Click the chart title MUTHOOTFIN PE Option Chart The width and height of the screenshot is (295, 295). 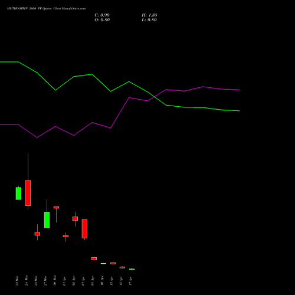46,9
